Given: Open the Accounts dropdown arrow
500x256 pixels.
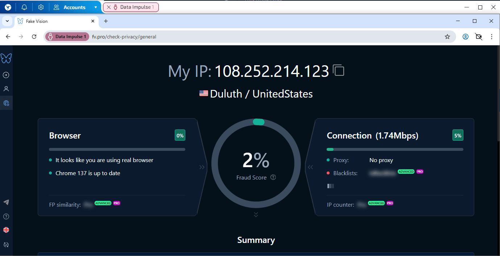Looking at the screenshot, I should [x=95, y=7].
